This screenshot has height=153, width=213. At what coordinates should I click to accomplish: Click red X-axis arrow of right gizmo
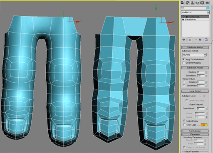[170, 22]
